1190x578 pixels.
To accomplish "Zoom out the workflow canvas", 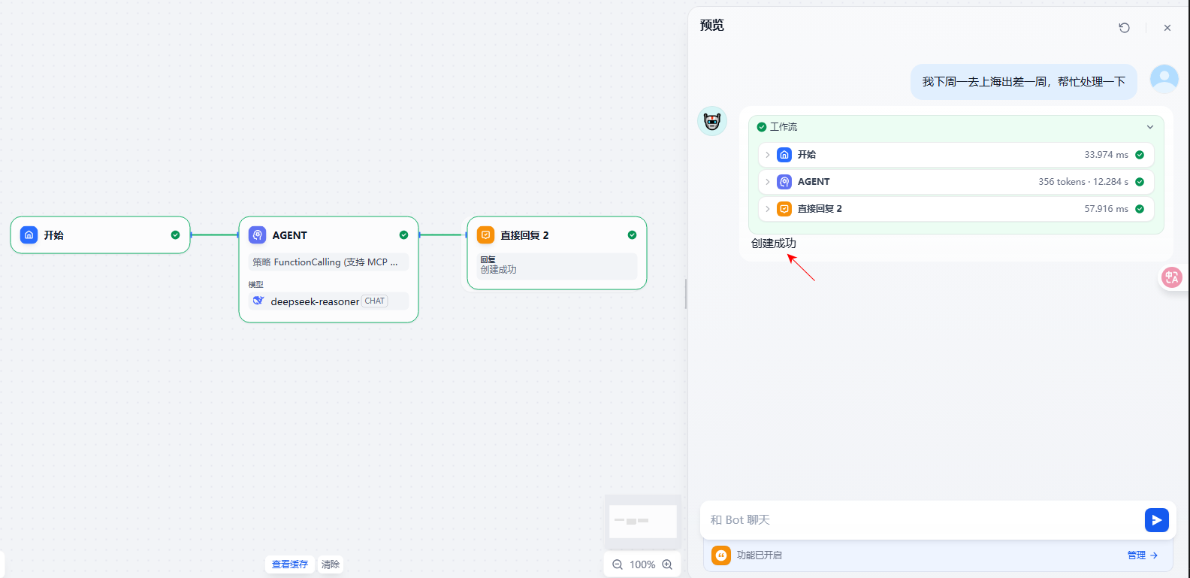I will click(x=618, y=564).
